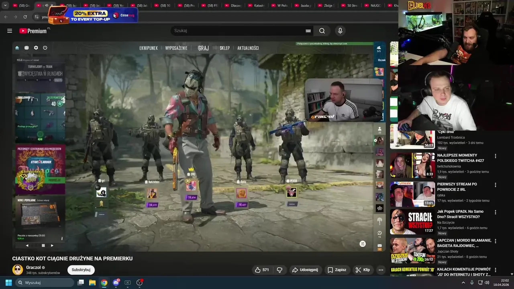The width and height of the screenshot is (514, 289).
Task: Click AKTUALNOŚCI in the game menu
Action: point(248,48)
